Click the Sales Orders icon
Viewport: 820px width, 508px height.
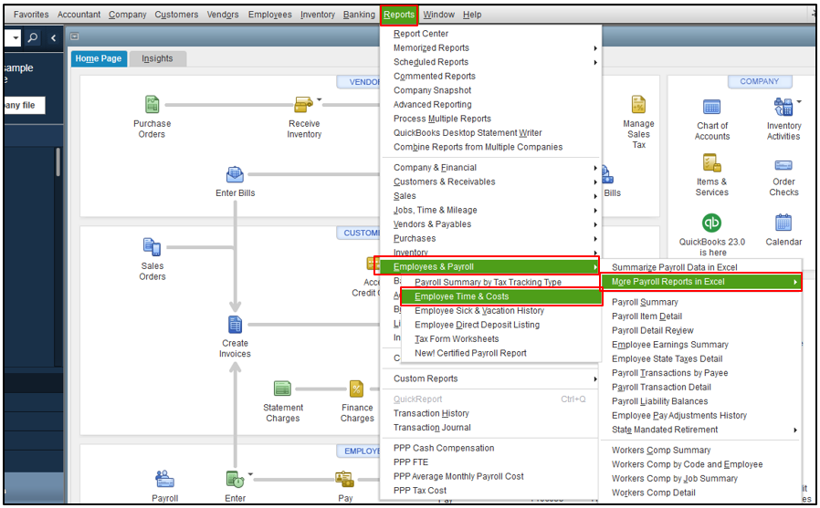152,247
